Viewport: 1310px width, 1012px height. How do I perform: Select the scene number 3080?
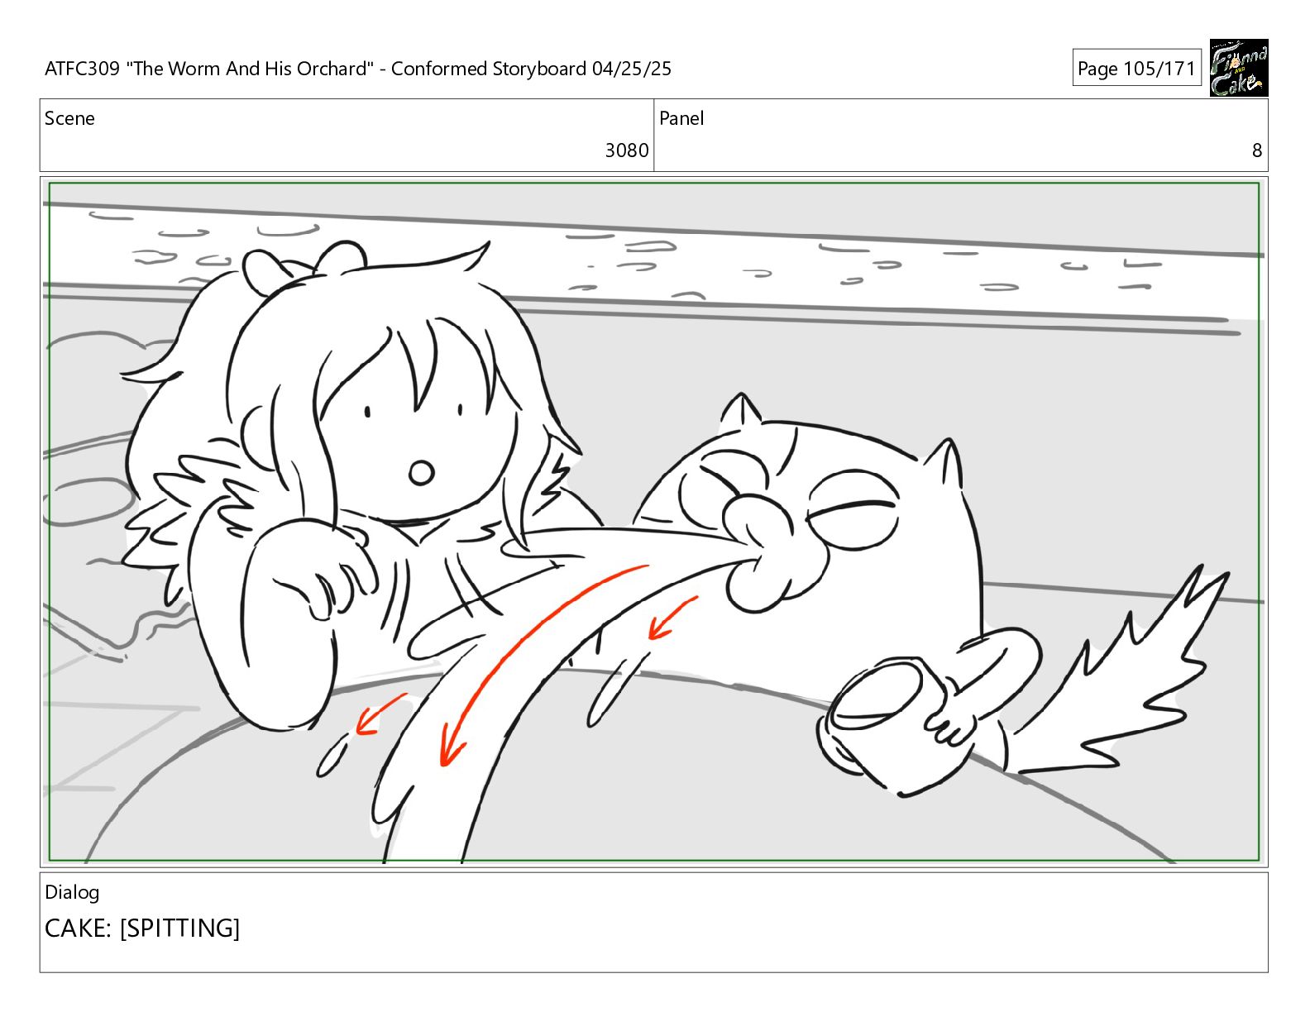coord(627,150)
